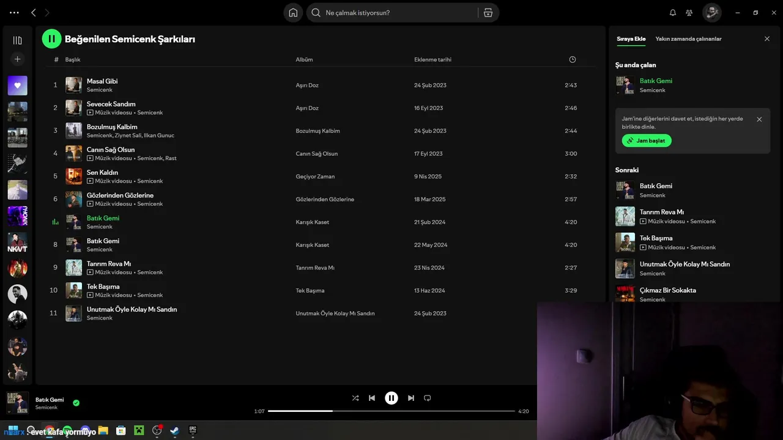Open Karışık Kaset album on row 7
The width and height of the screenshot is (783, 440).
[x=312, y=222]
